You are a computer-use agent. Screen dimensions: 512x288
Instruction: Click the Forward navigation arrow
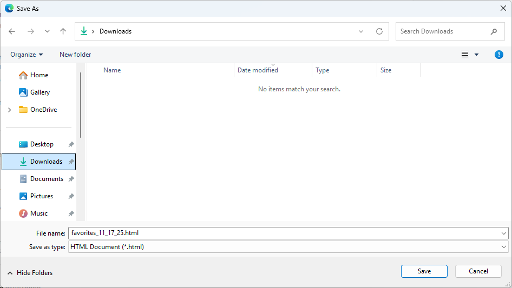click(x=30, y=31)
